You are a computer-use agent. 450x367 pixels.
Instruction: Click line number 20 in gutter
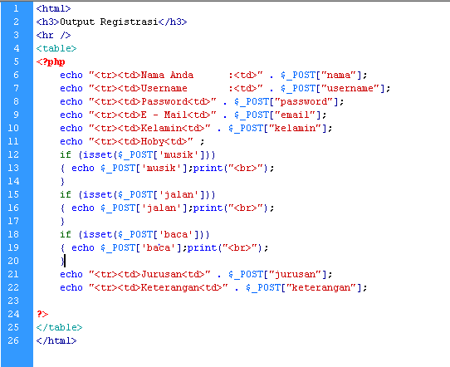click(x=13, y=261)
